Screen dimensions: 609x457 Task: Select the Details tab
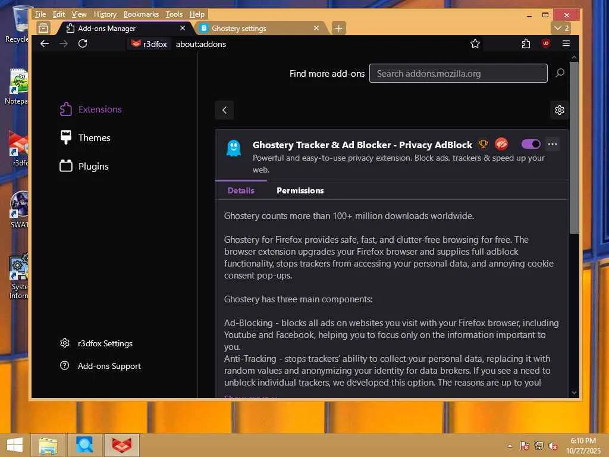tap(241, 190)
